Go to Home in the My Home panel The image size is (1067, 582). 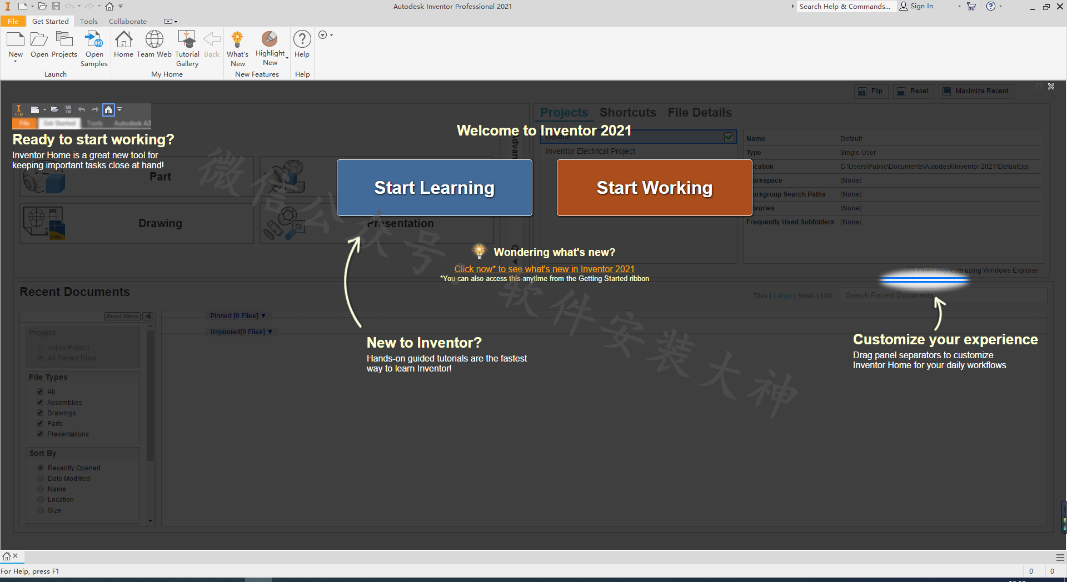coord(123,39)
